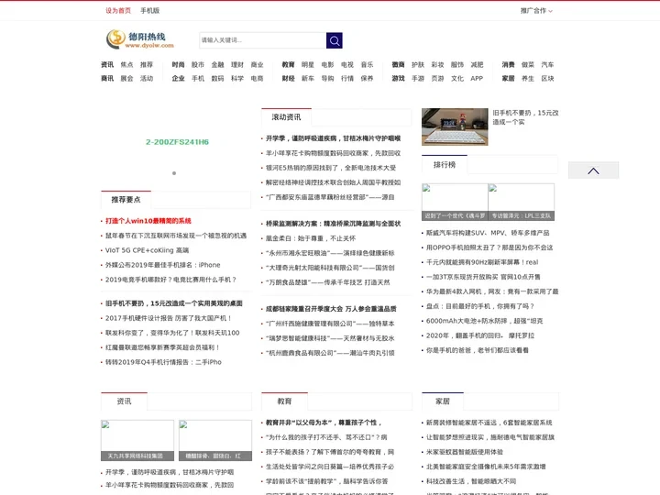Open the red 打造个人win10最精简的系统 headline

(x=148, y=221)
